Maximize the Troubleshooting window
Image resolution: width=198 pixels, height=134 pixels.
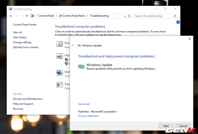(x=166, y=9)
